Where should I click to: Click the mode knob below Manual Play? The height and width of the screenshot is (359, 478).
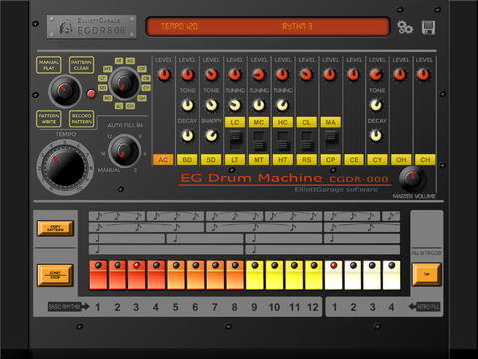65,91
